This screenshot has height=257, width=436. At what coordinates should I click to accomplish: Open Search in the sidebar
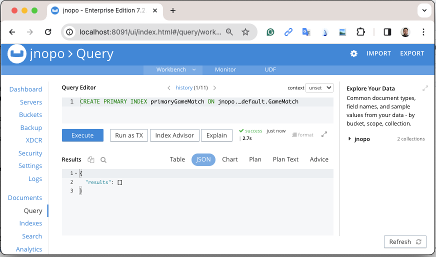(x=32, y=236)
